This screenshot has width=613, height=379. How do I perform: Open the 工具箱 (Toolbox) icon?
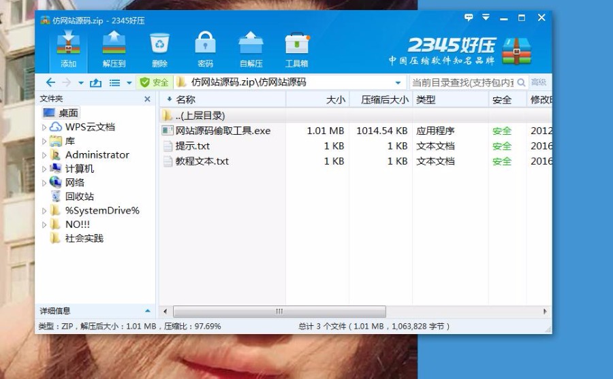click(x=297, y=50)
